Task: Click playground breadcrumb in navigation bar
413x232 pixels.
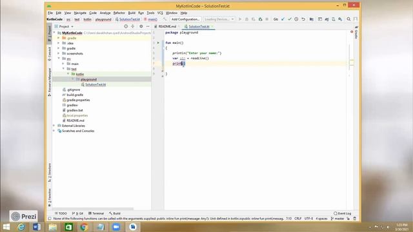Action: (103, 19)
